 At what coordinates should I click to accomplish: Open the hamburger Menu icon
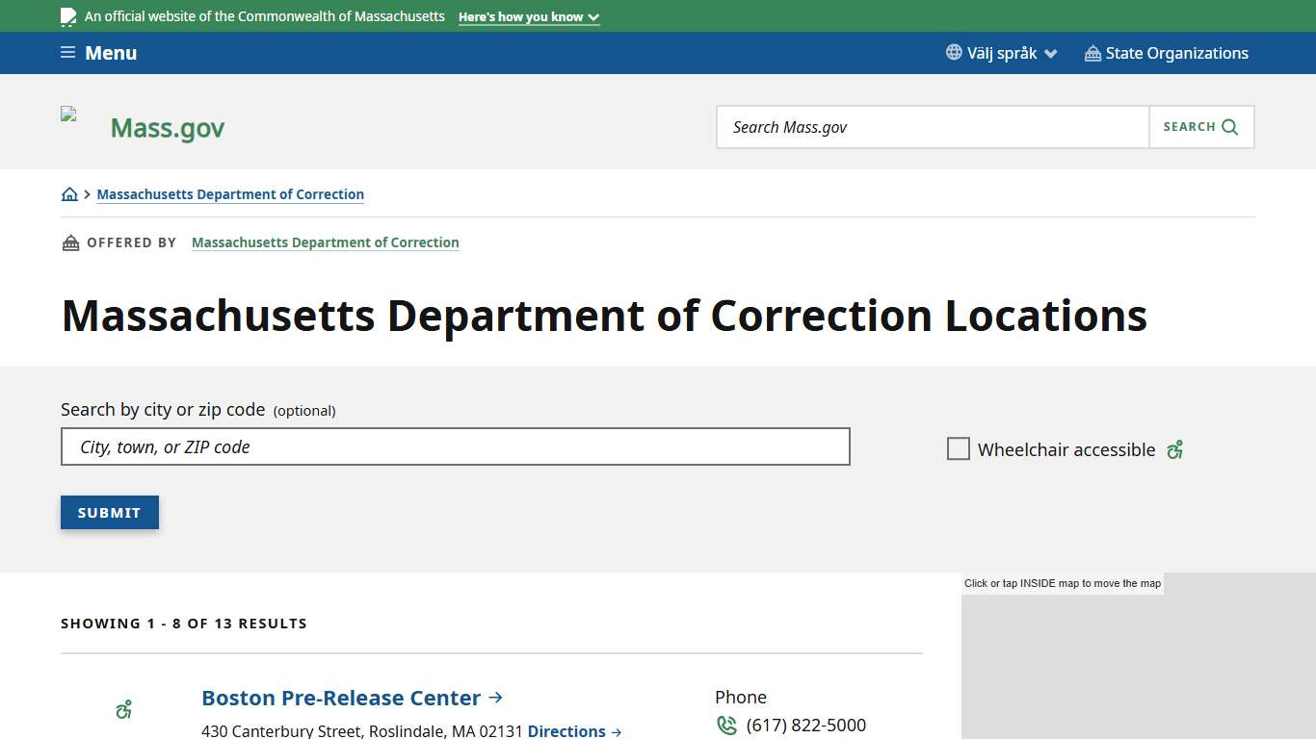[x=66, y=52]
